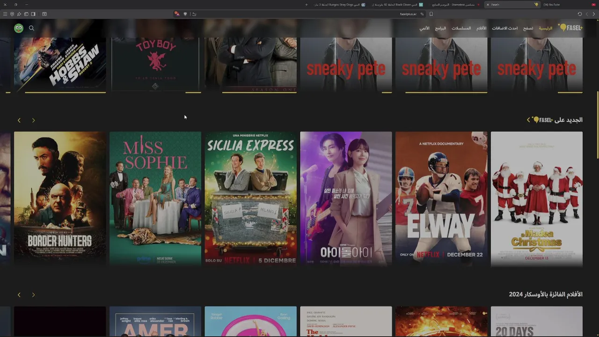Open a new tab with plus icon

[x=307, y=5]
